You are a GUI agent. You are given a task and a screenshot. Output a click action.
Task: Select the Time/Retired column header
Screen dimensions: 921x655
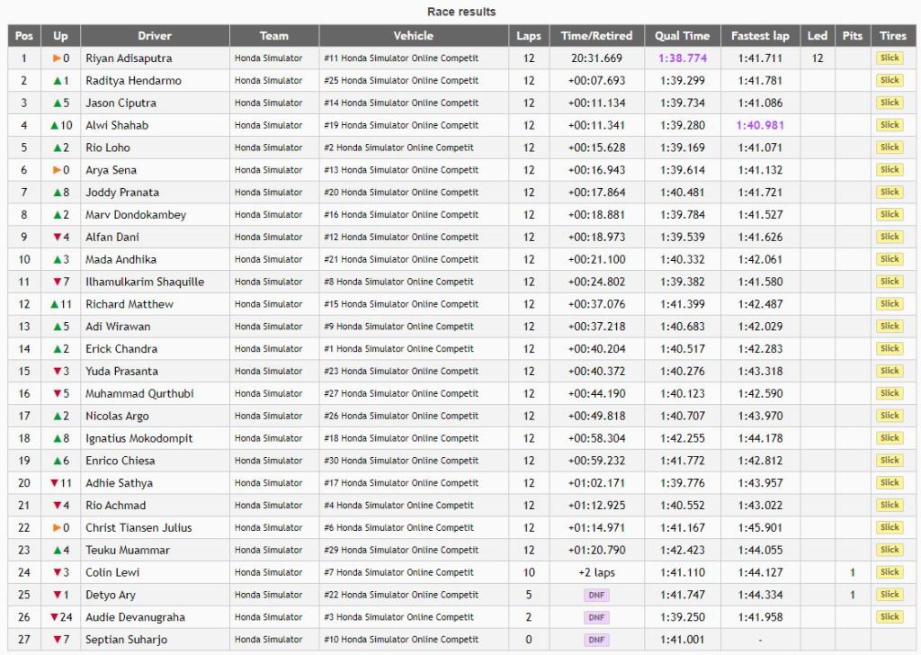(596, 36)
